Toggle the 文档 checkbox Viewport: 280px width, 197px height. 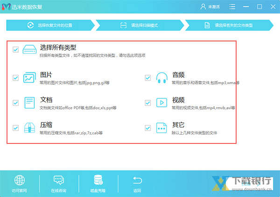click(x=16, y=103)
